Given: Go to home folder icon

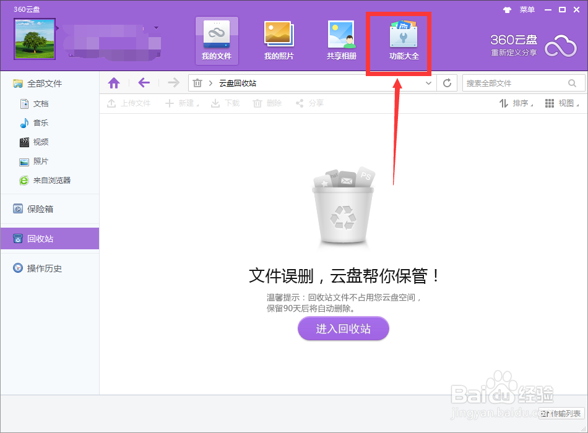Looking at the screenshot, I should [114, 83].
